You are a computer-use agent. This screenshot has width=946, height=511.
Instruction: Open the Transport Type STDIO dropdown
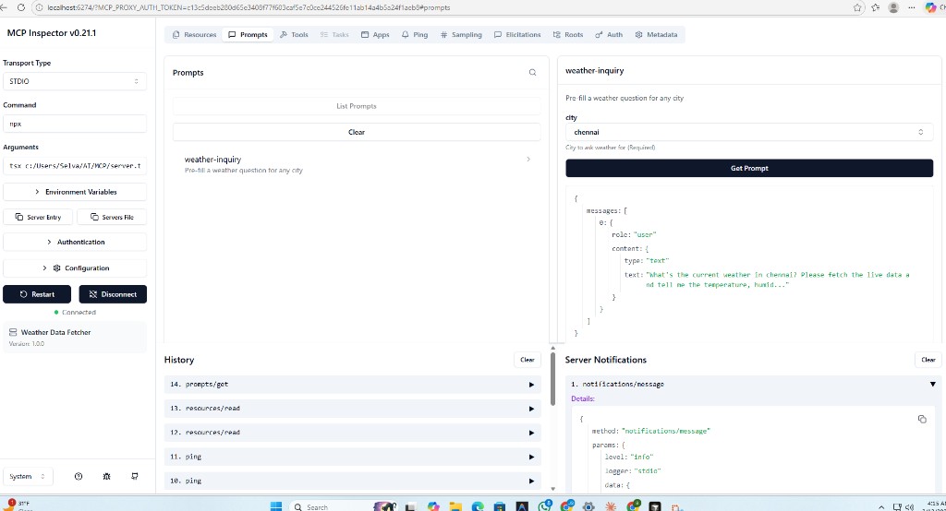click(75, 81)
